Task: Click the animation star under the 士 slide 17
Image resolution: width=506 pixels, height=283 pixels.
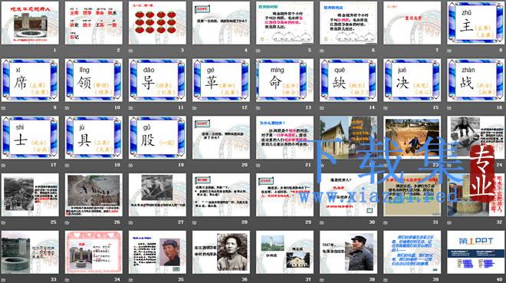Action: point(4,165)
